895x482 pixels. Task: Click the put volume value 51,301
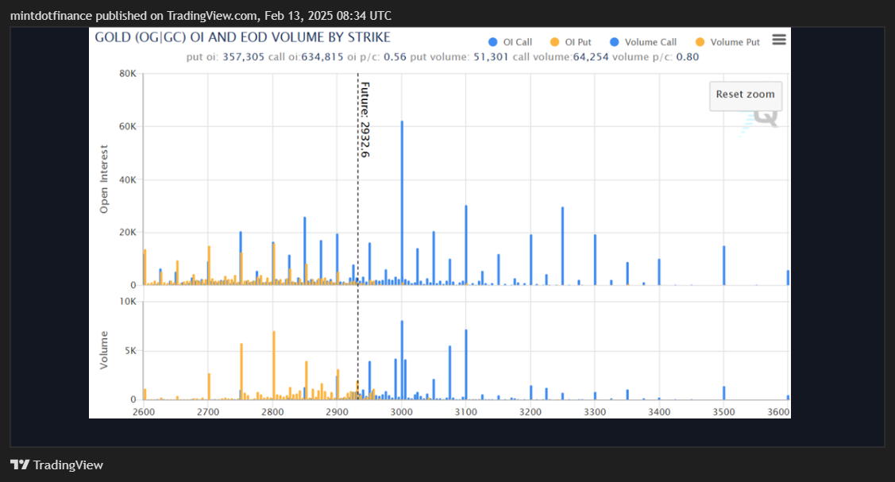491,57
